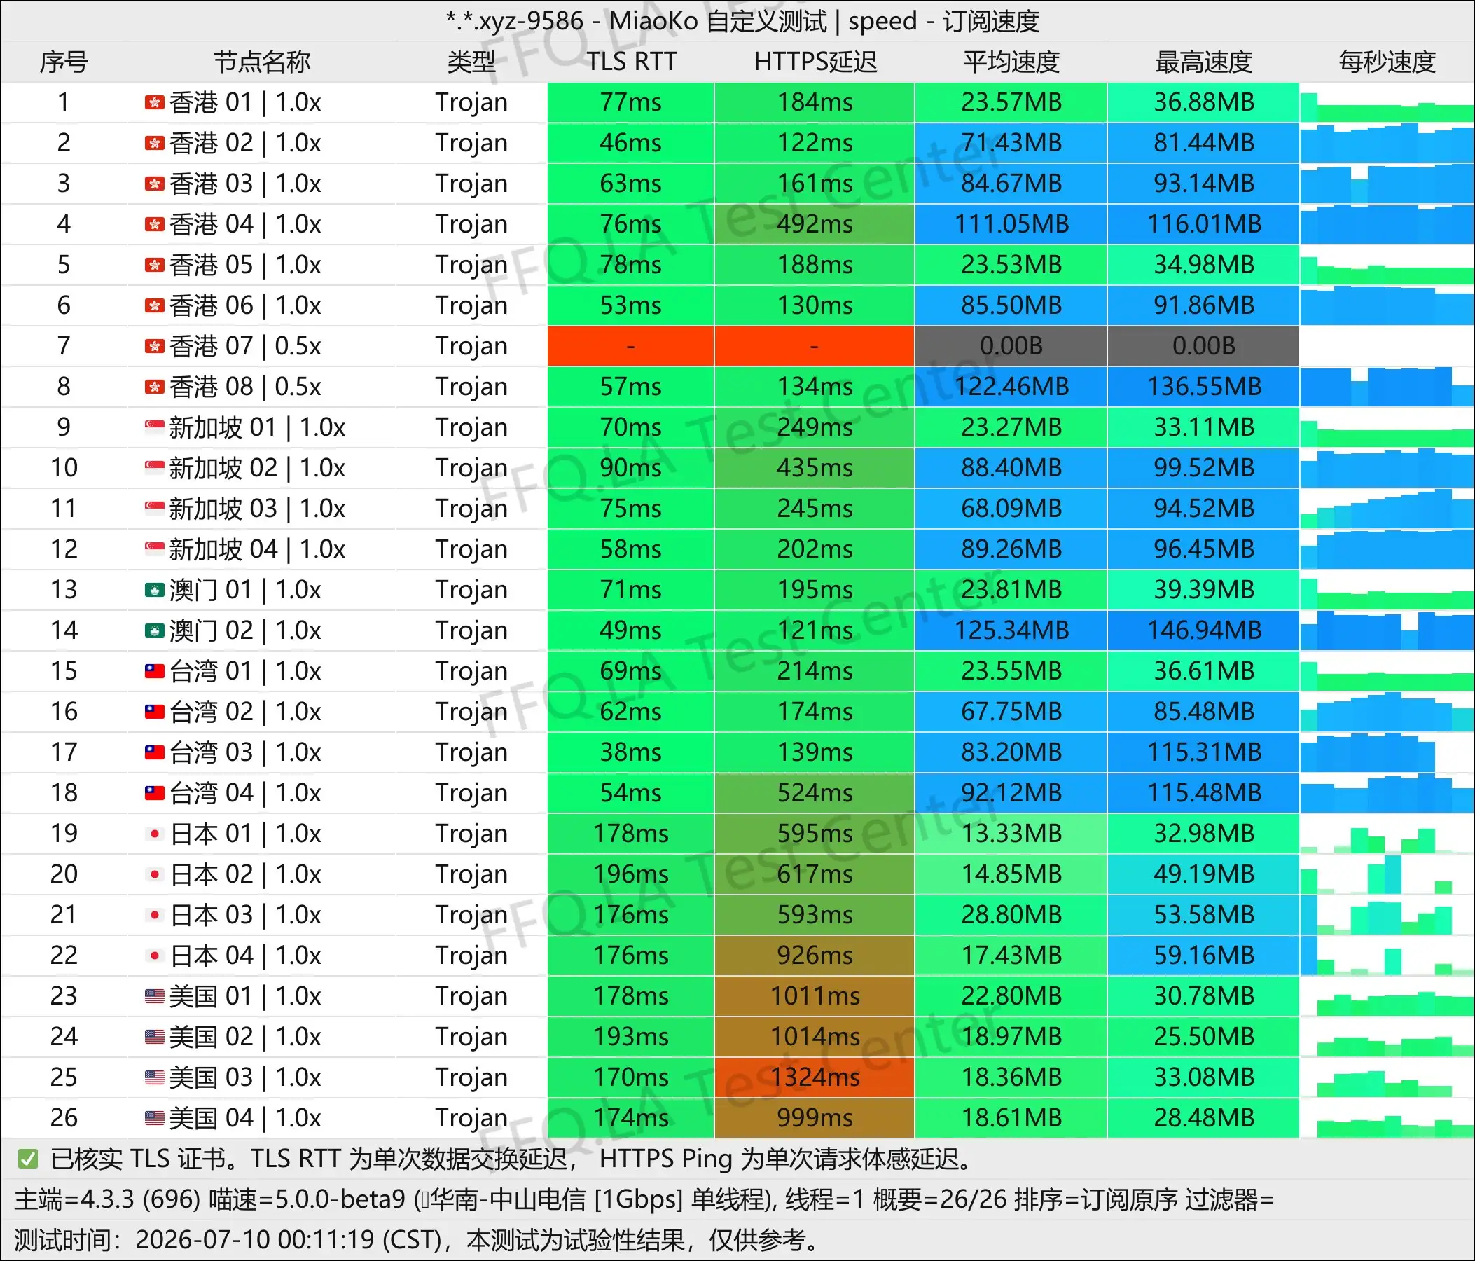Click the Hong Kong flag beside 香港 07

155,346
